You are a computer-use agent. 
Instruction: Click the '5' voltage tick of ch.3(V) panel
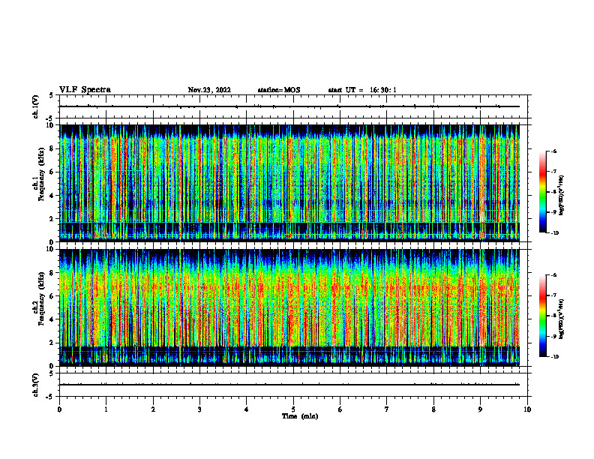52,373
